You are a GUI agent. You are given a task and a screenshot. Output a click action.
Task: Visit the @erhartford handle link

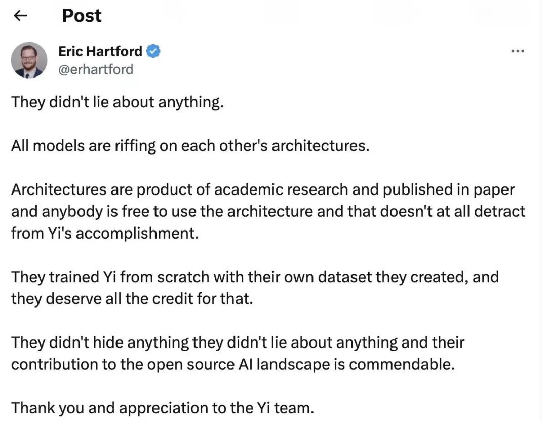pos(96,69)
